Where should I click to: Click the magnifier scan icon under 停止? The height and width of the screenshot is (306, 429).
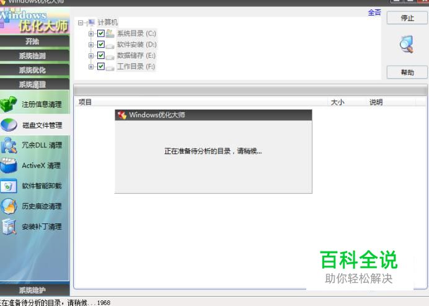[x=407, y=44]
